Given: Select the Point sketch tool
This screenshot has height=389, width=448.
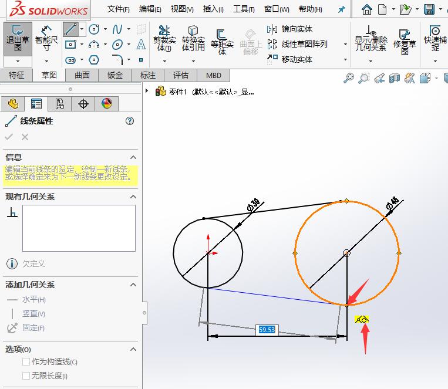Looking at the screenshot, I should coord(141,60).
